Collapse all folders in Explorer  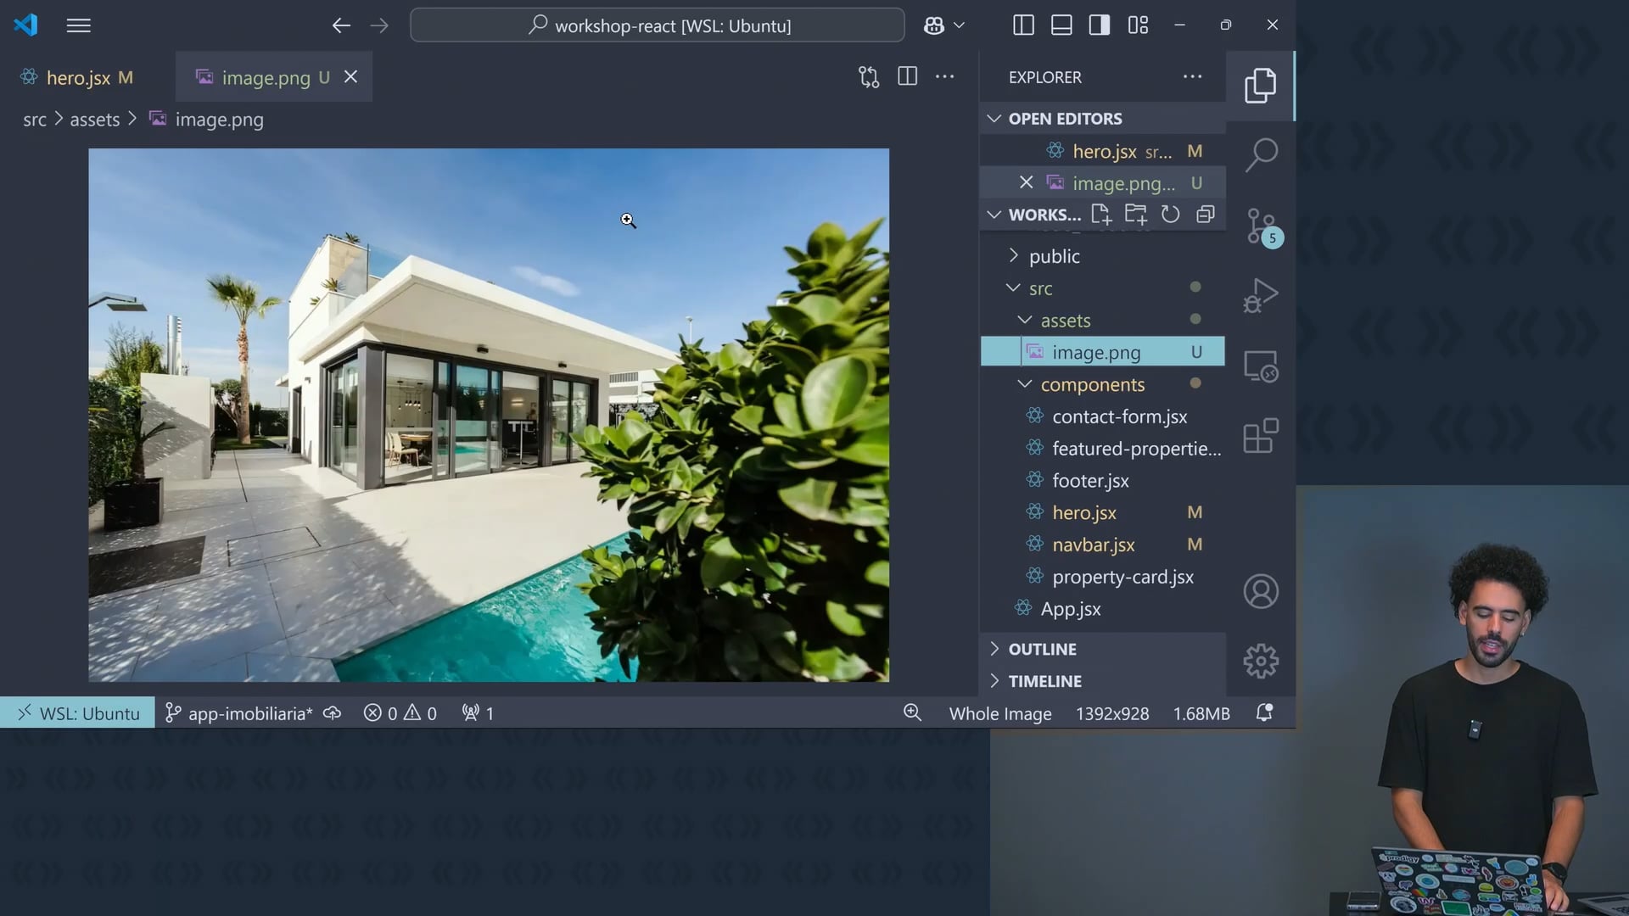click(x=1205, y=215)
